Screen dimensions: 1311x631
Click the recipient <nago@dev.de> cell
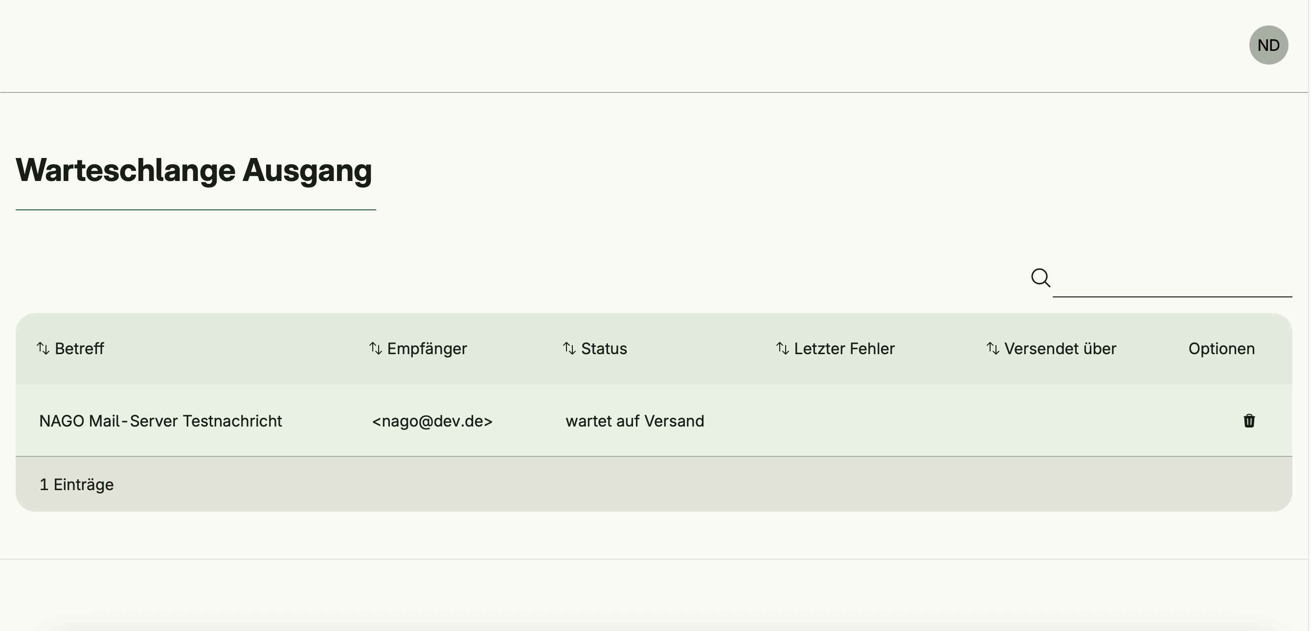coord(432,421)
